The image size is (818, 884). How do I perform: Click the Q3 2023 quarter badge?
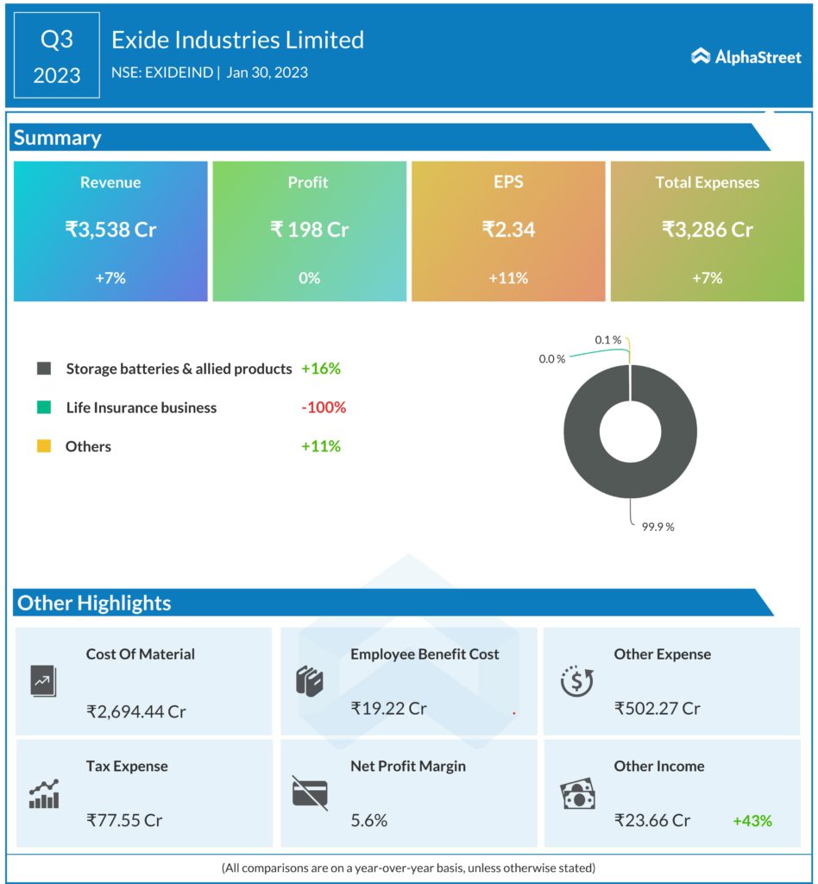pyautogui.click(x=57, y=55)
